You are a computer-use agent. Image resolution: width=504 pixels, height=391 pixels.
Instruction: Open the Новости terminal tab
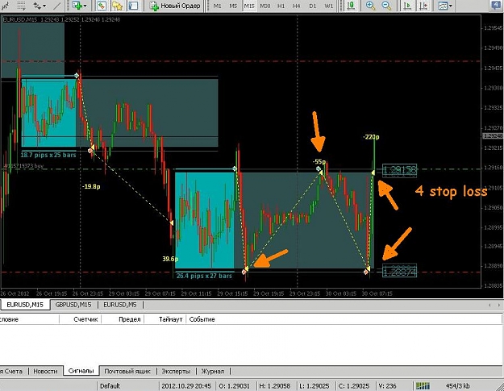click(x=45, y=371)
